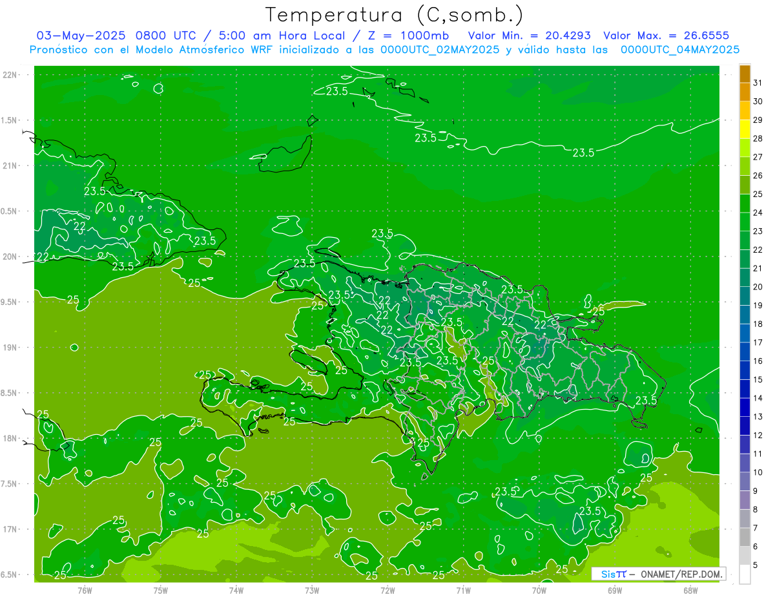
Task: Click the top dark-orange legend swatch above 31
Action: 745,74
